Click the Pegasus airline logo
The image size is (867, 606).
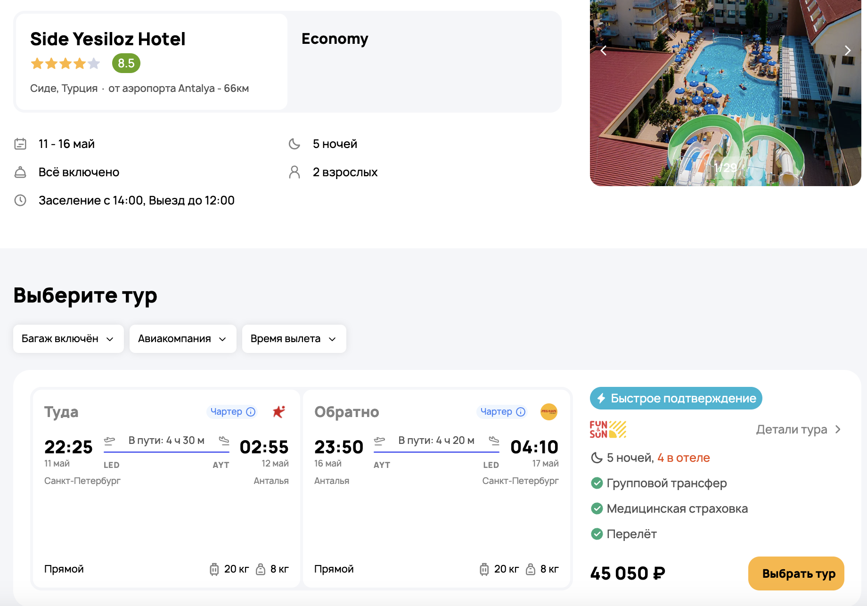tap(548, 411)
